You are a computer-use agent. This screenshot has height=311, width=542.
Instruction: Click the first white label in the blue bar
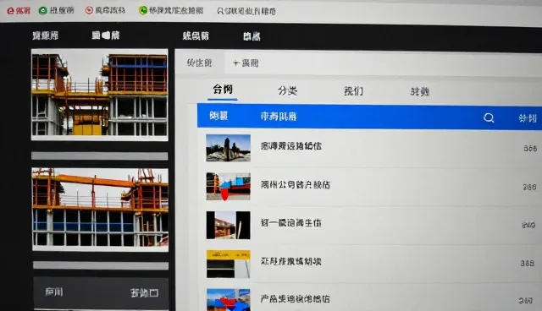pyautogui.click(x=218, y=116)
